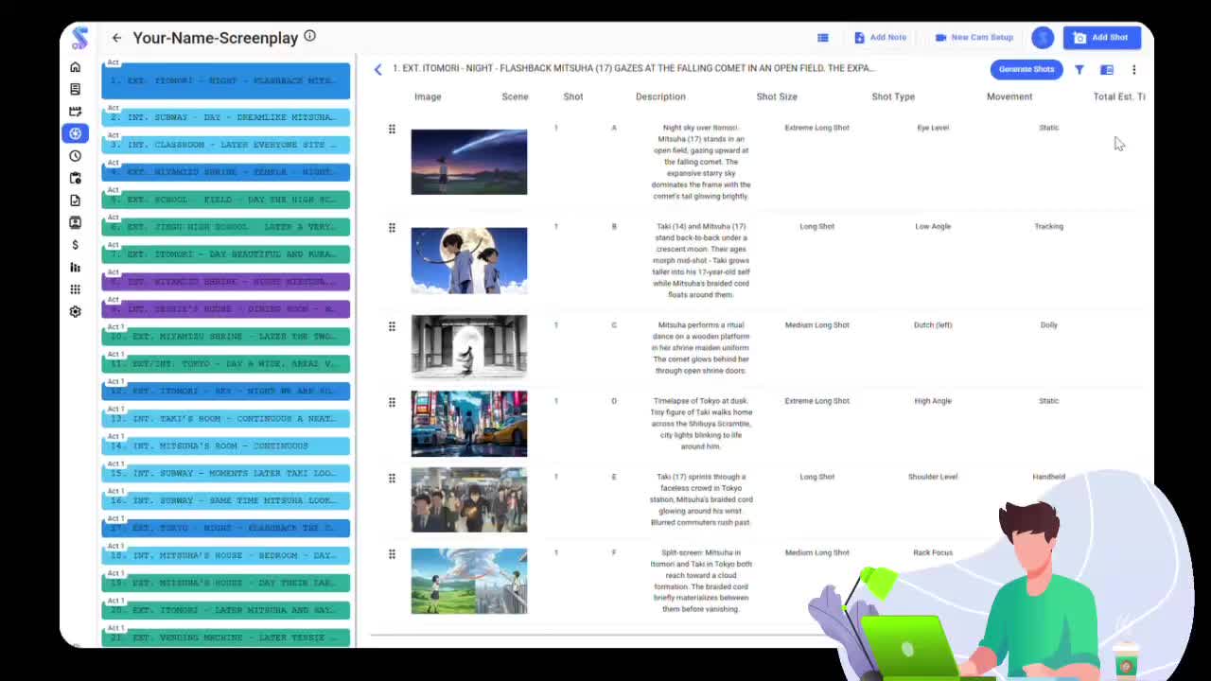This screenshot has height=681, width=1211.
Task: Open the script document icon in the sidebar
Action: 76,89
